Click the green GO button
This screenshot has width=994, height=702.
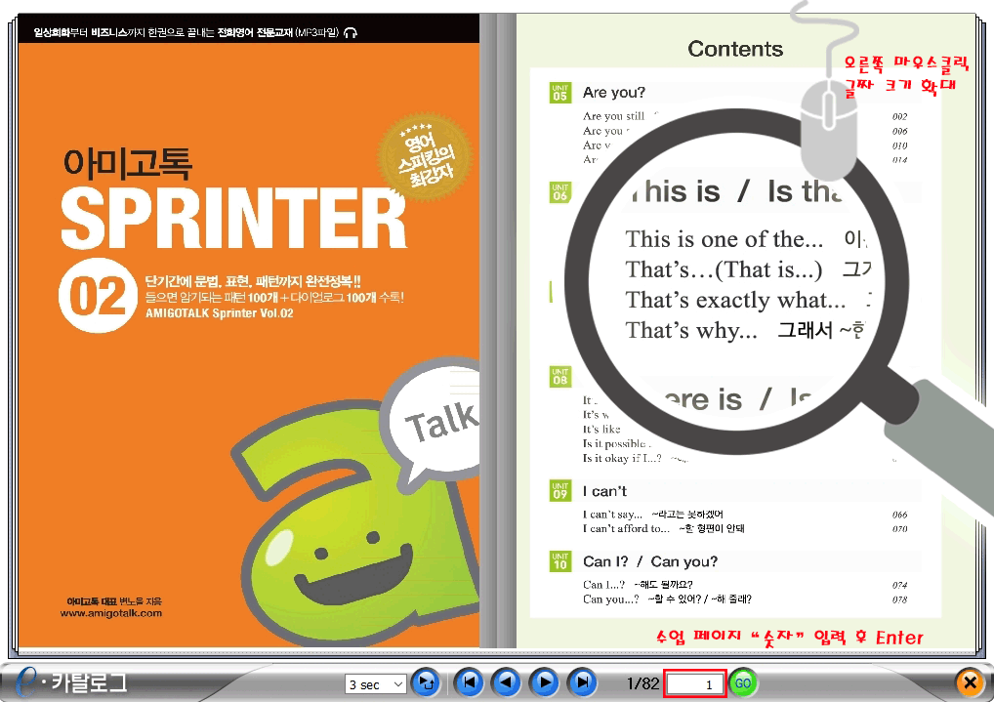pyautogui.click(x=743, y=683)
